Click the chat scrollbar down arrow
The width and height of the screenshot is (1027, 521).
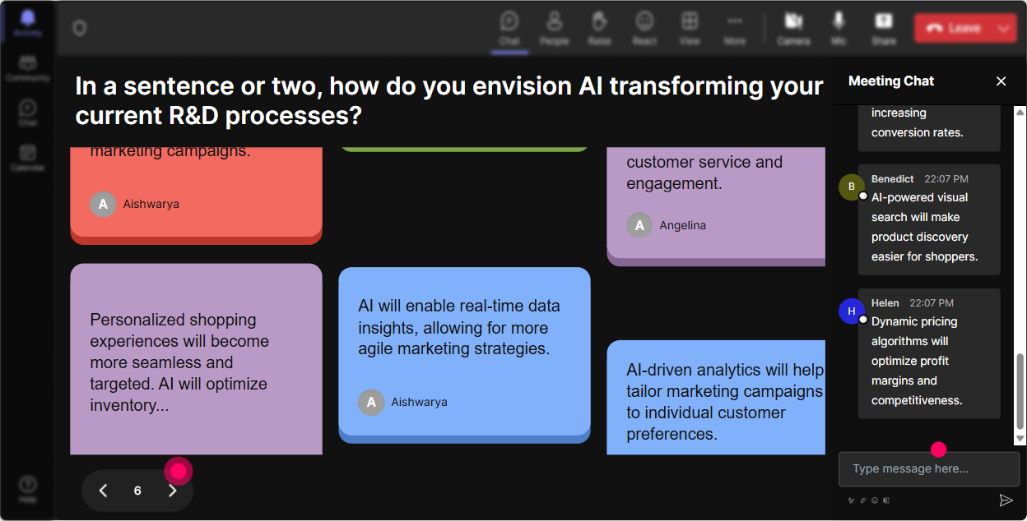tap(1020, 439)
